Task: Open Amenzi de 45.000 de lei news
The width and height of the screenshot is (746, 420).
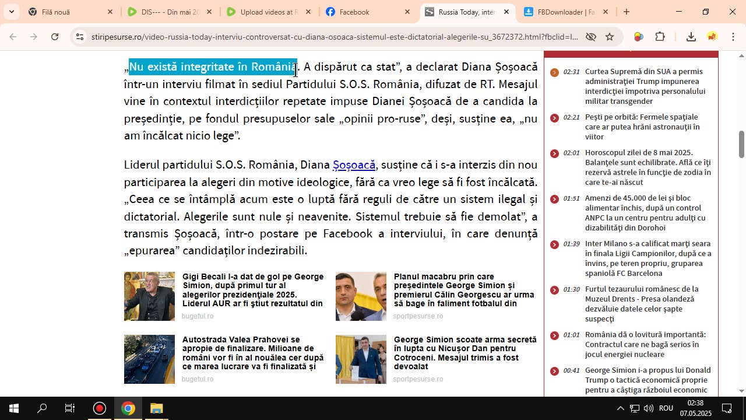Action: (x=645, y=213)
